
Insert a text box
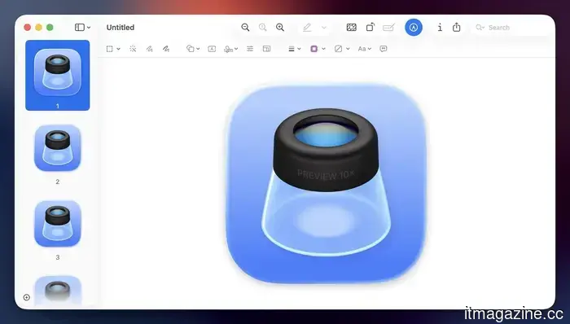(212, 49)
